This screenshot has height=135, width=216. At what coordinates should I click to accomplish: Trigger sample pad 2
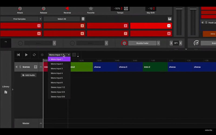coord(65,26)
